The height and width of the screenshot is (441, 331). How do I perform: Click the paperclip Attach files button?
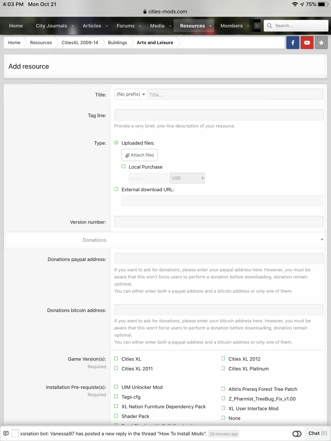140,155
